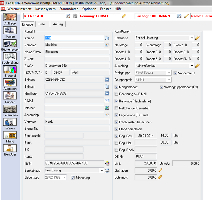Expand the Bankeinzug dropdown
Image resolution: width=212 pixels, height=200 pixels.
[102, 170]
